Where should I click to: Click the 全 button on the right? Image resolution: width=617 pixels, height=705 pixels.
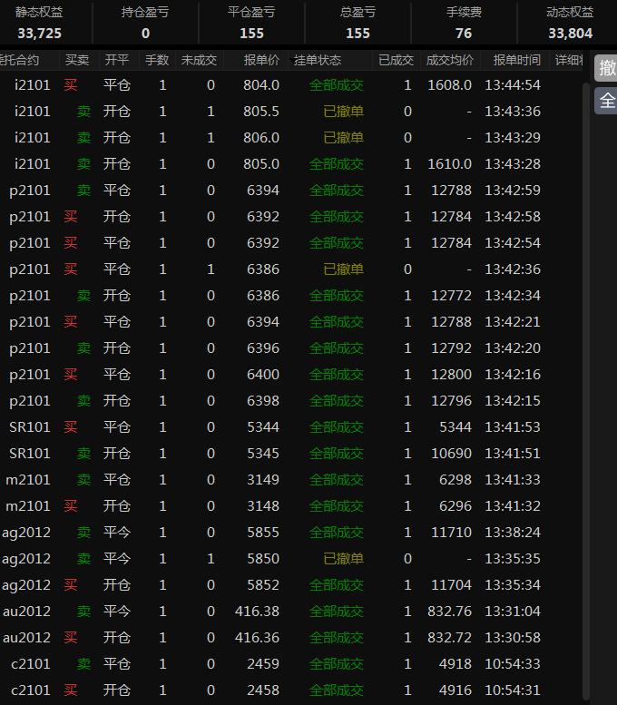point(606,101)
